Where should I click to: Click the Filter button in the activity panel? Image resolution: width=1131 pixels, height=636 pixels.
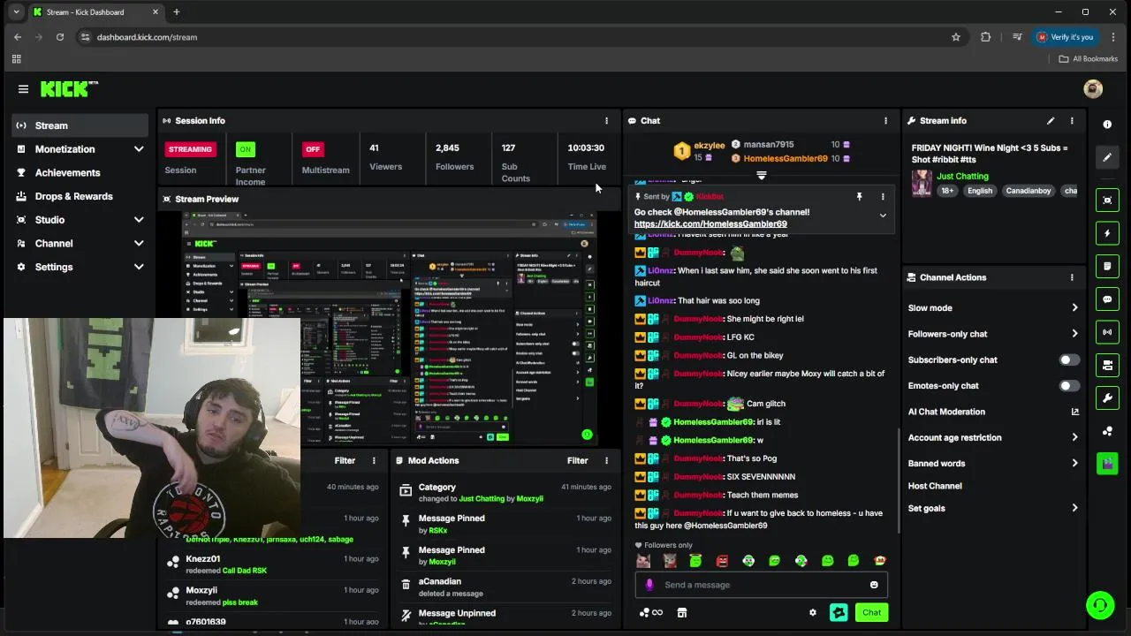[x=345, y=461]
